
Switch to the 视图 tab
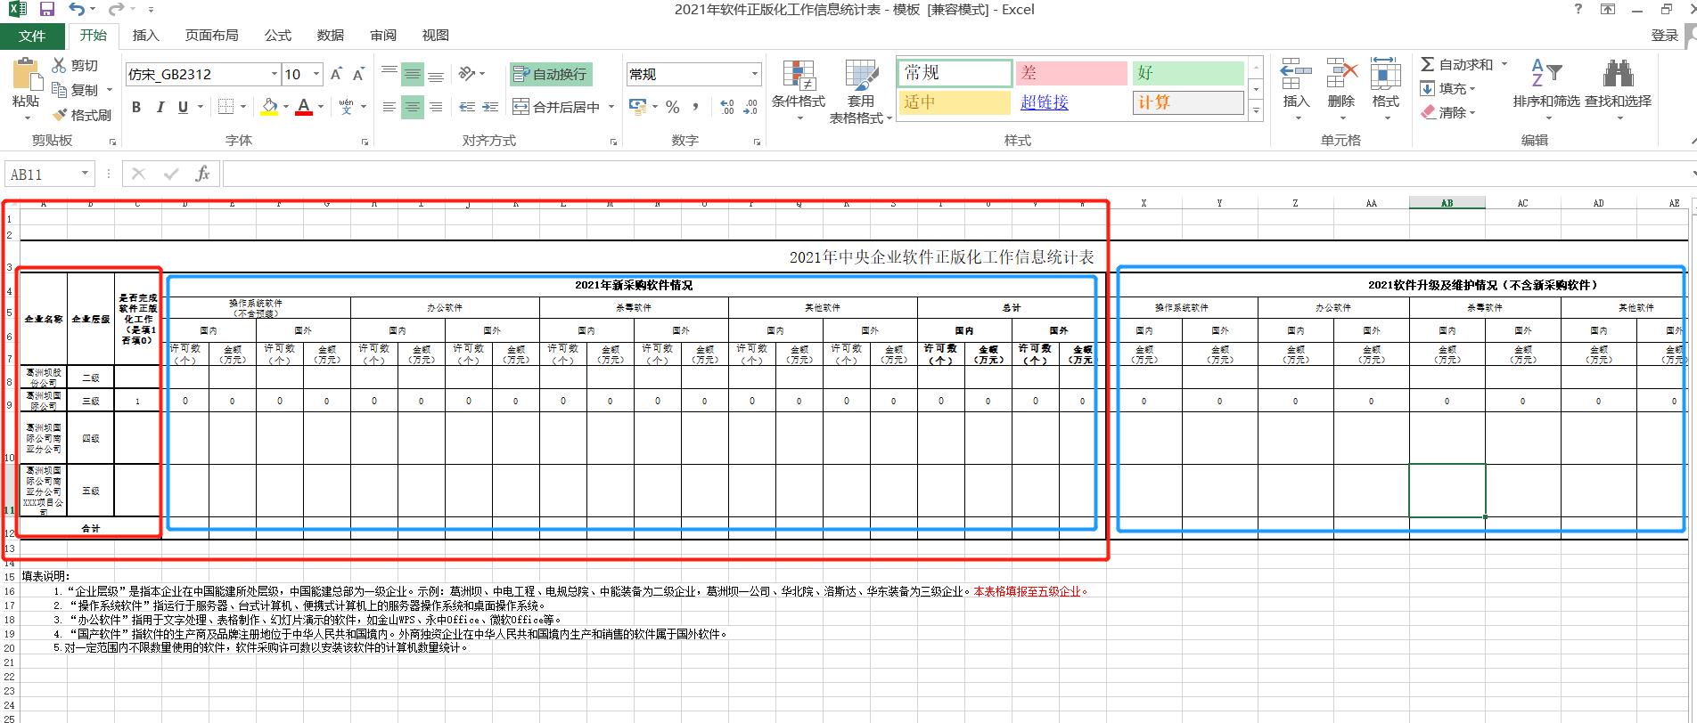(x=435, y=36)
